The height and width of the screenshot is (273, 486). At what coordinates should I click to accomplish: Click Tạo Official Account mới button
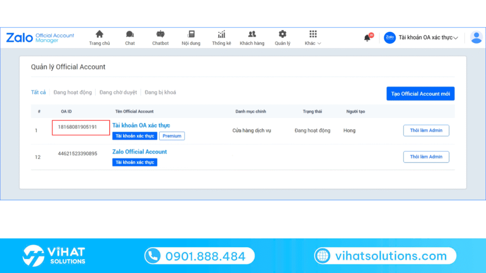click(421, 93)
